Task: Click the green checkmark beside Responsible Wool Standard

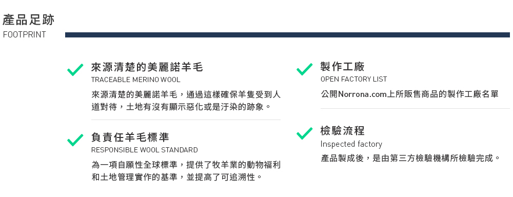Action: 75,140
